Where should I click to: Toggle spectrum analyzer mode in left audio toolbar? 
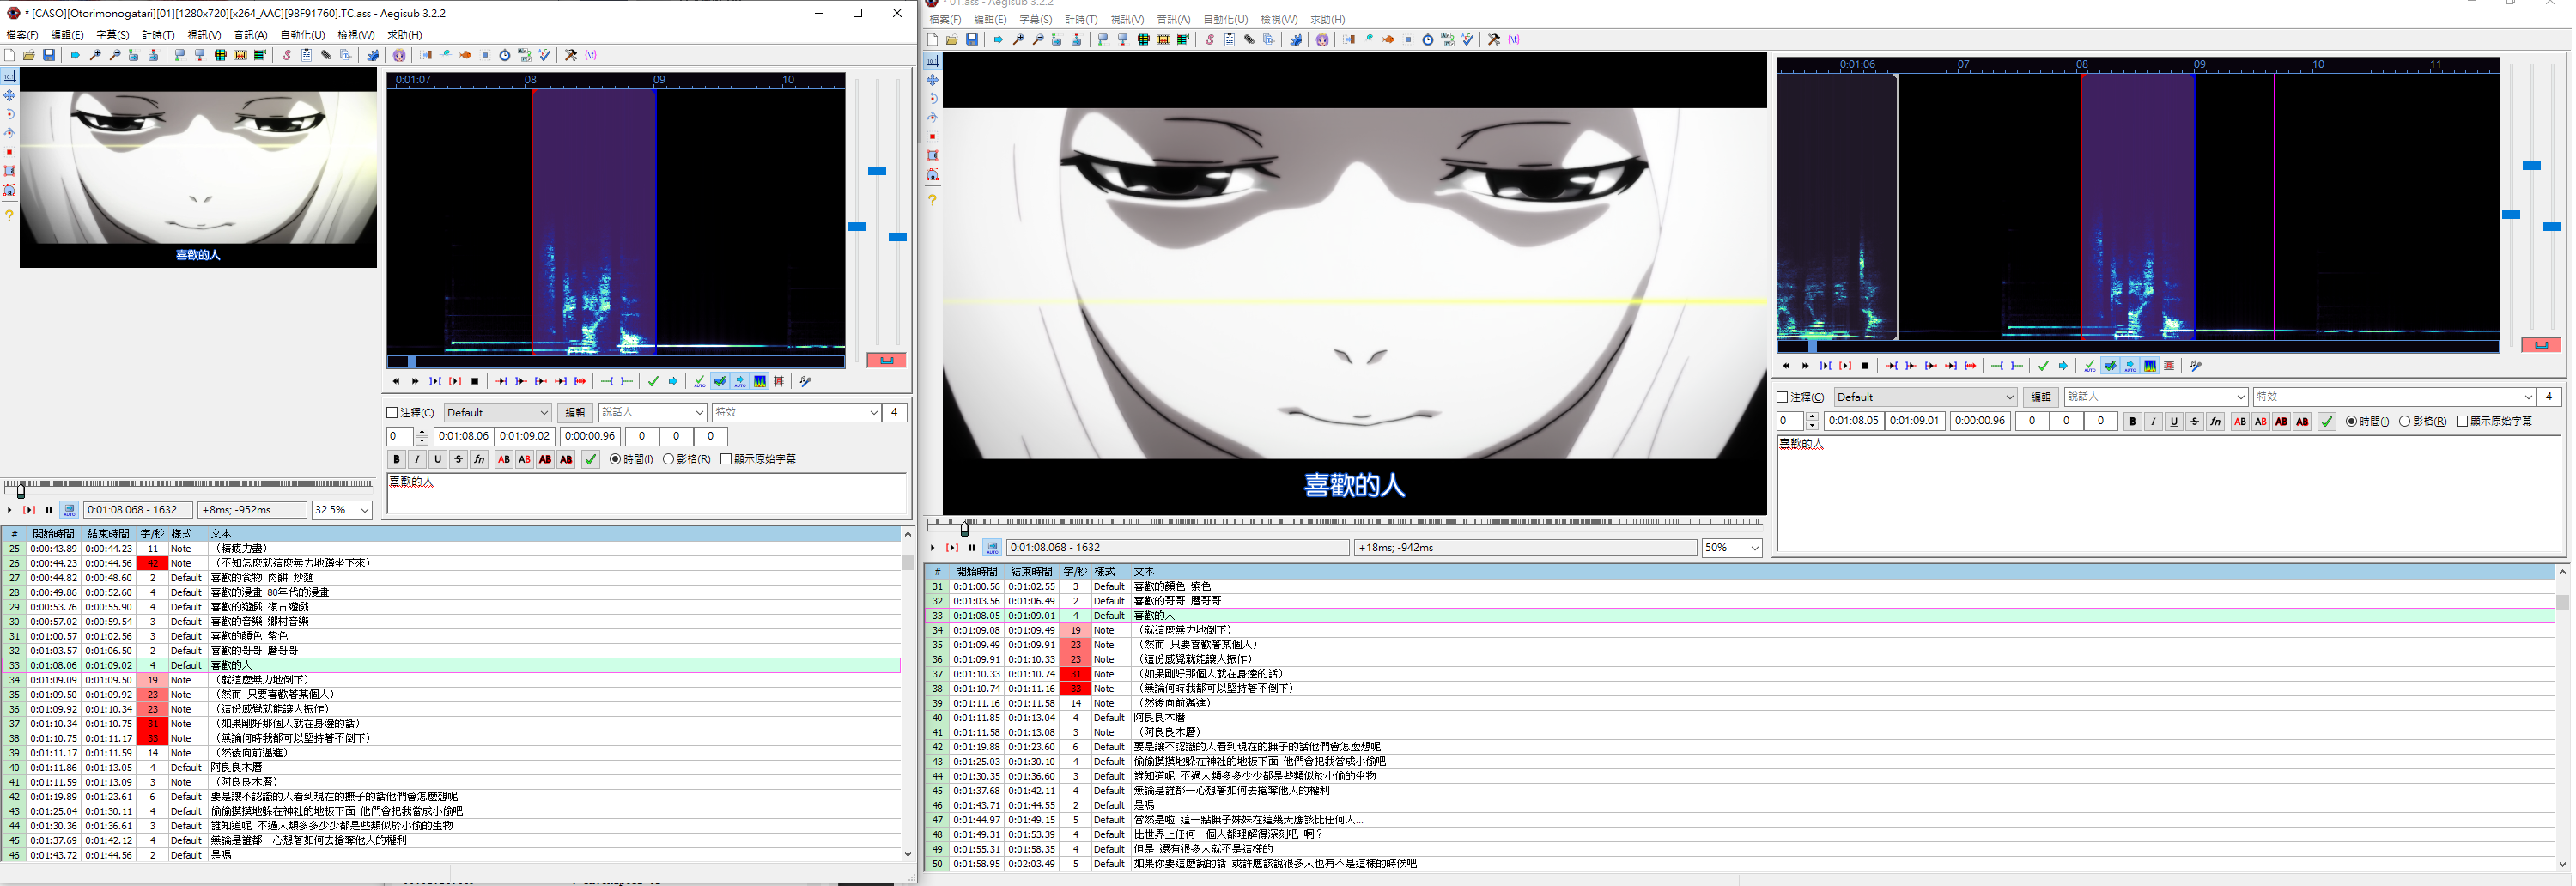pos(761,381)
